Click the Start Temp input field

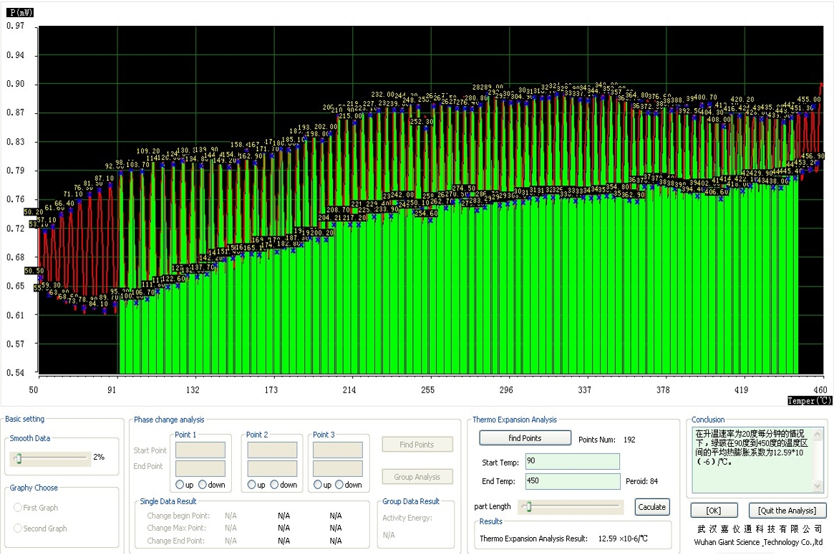[572, 461]
